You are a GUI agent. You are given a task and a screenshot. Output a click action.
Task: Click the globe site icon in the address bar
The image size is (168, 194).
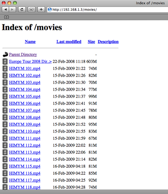(50, 9)
